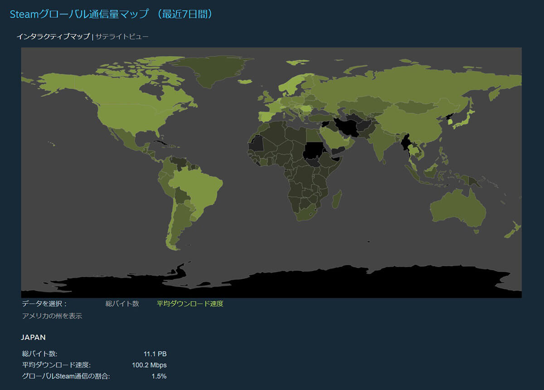Image resolution: width=544 pixels, height=390 pixels.
Task: Switch data display to 総バイト数
Action: point(121,304)
